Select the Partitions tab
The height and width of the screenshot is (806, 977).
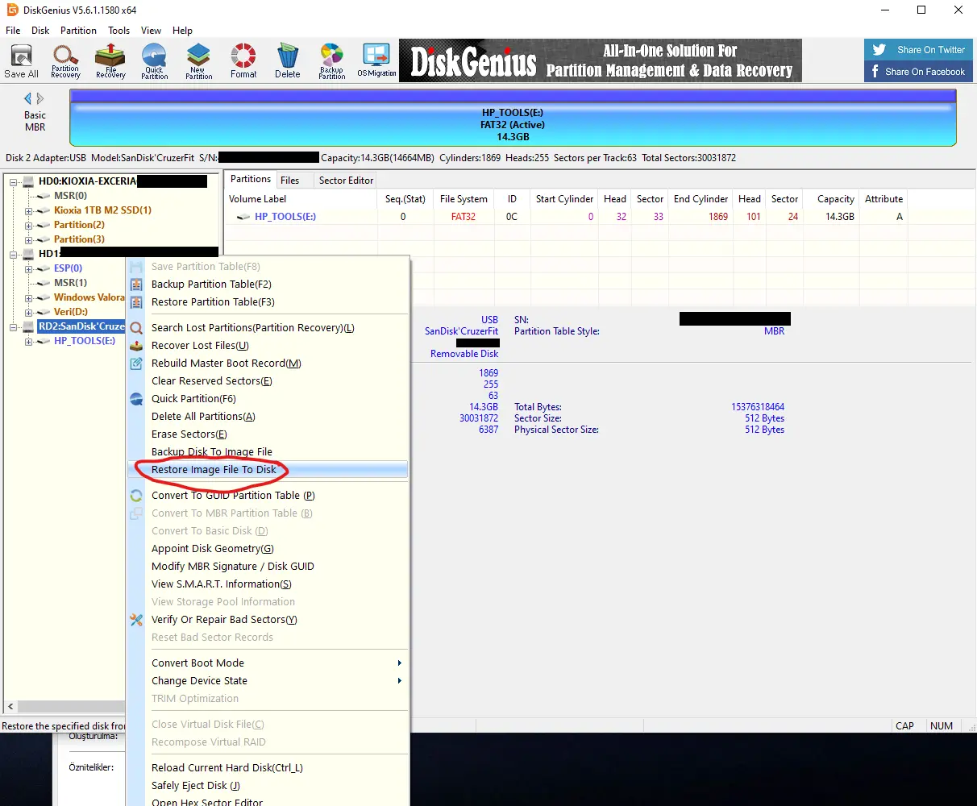251,179
